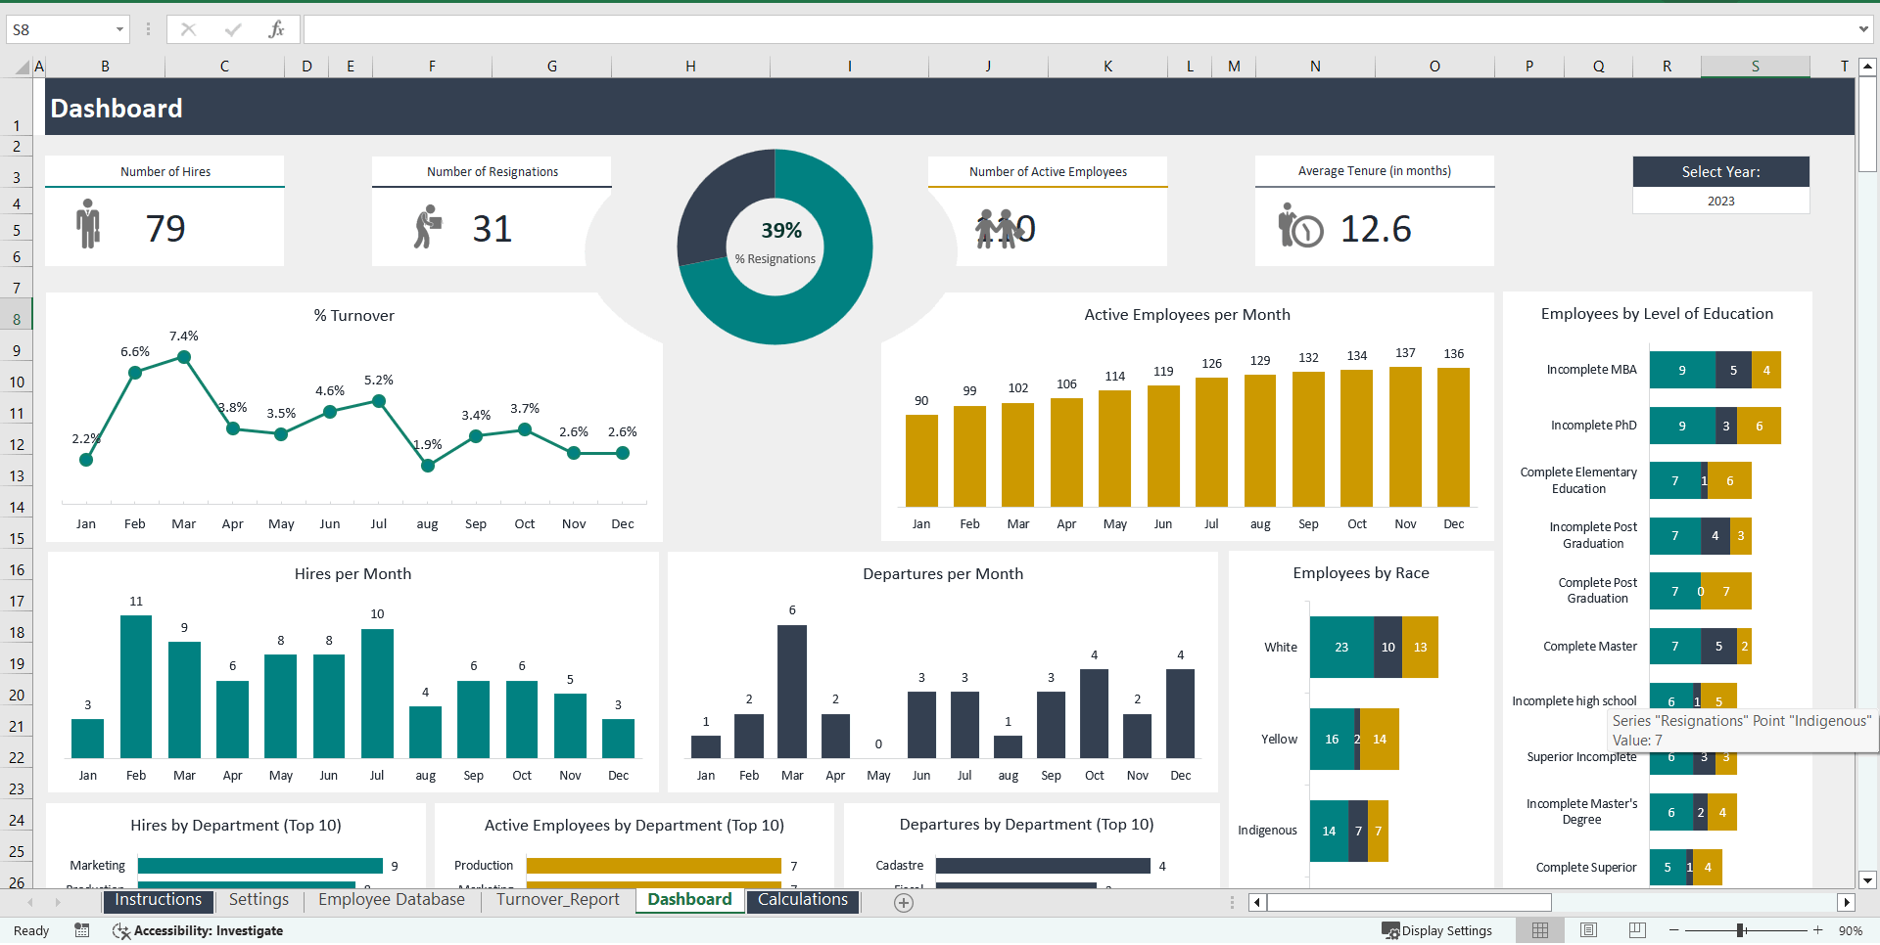Click the hires person icon
Viewport: 1880px width, 945px height.
88,224
